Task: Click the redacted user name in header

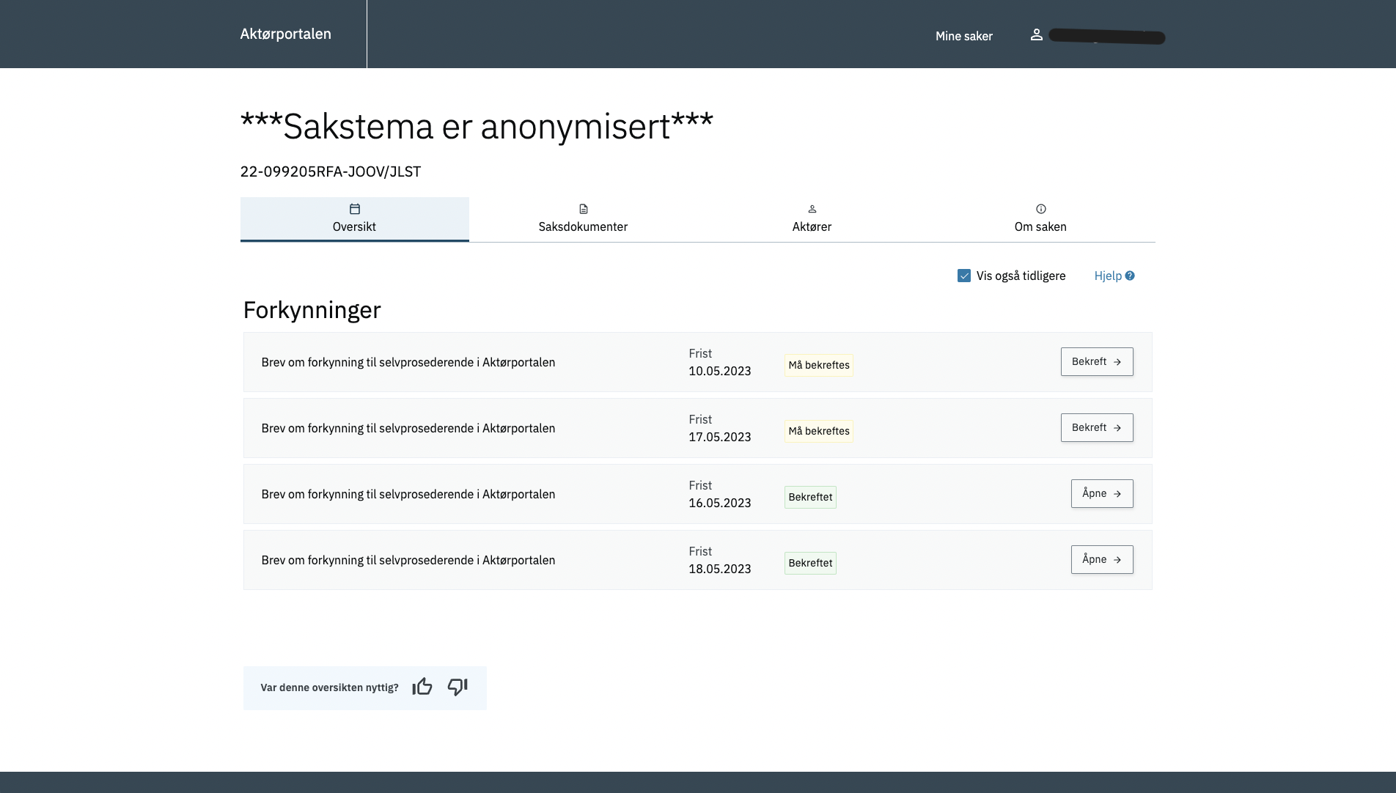Action: click(1107, 36)
